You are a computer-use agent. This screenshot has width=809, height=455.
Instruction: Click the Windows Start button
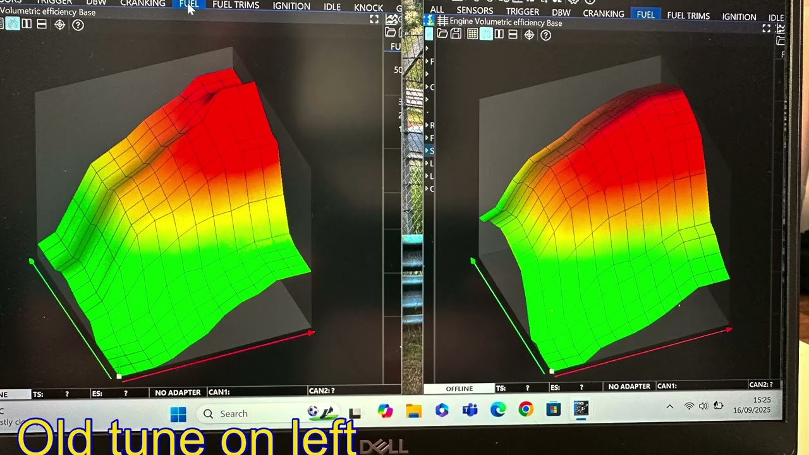pyautogui.click(x=178, y=414)
